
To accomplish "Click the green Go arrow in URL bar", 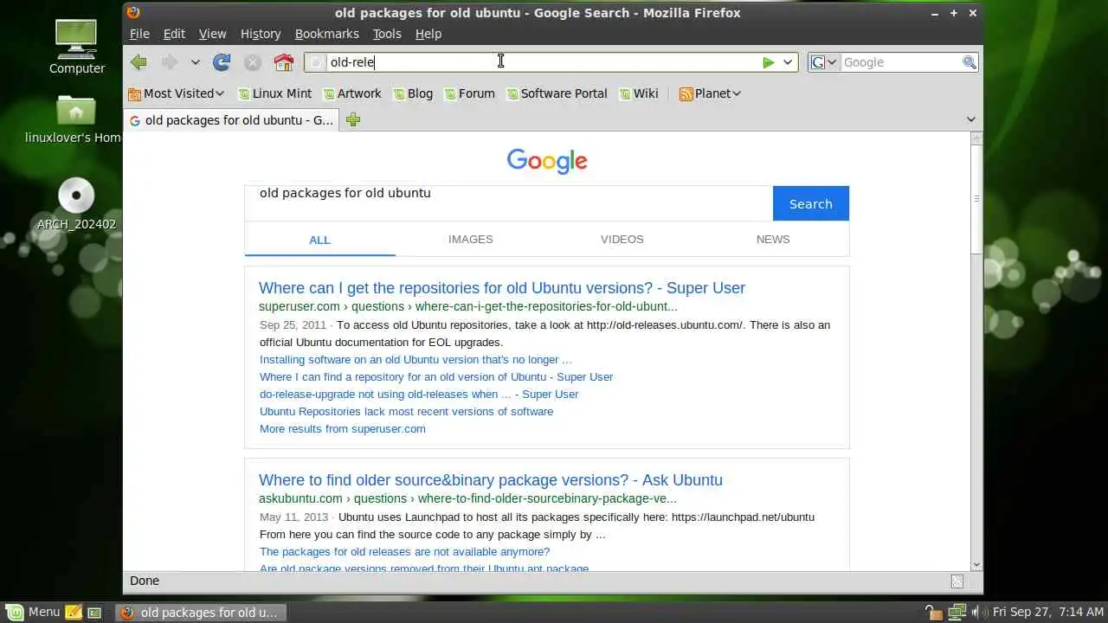I will tap(768, 62).
